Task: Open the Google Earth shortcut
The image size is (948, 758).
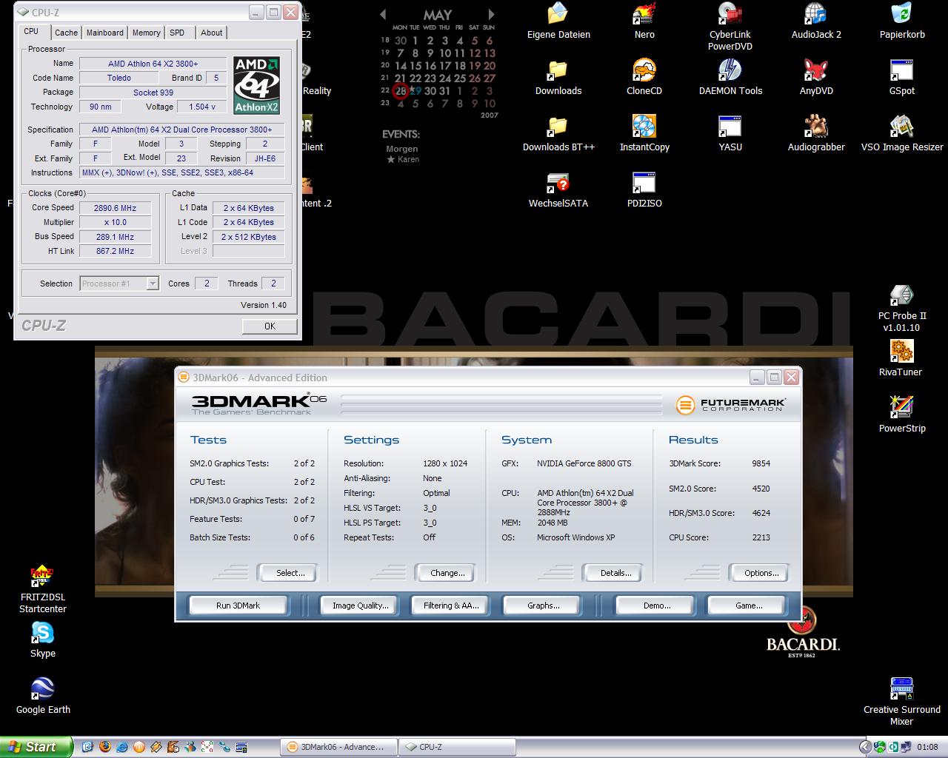Action: click(43, 697)
